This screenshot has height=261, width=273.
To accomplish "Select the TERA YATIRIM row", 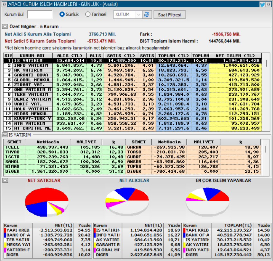I will point(132,94).
